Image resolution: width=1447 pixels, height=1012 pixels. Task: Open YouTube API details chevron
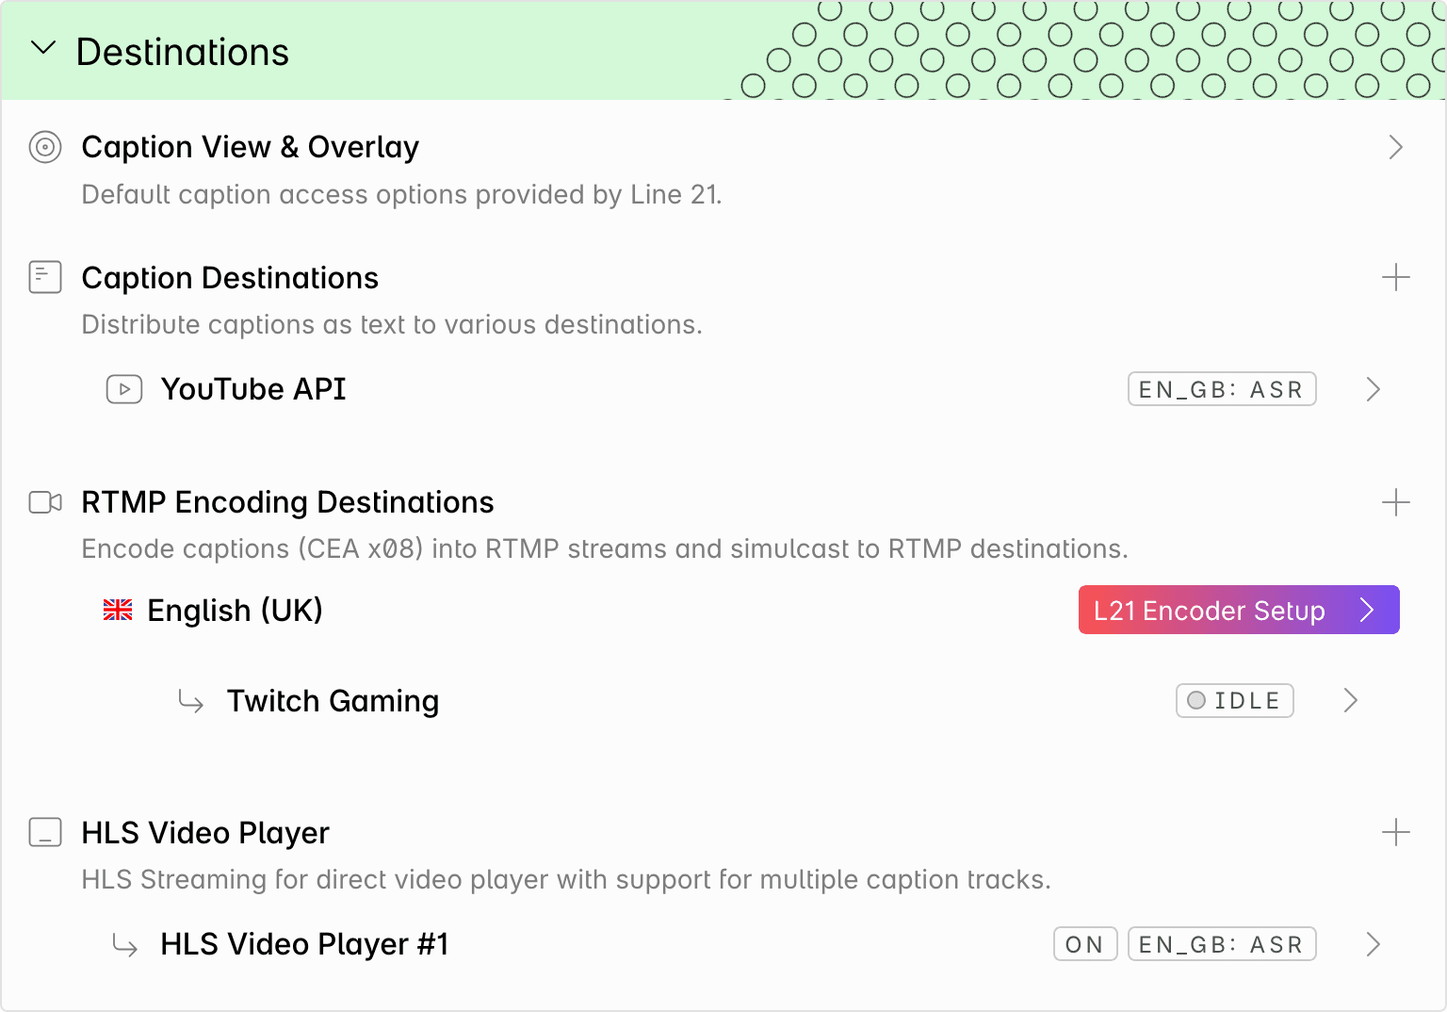click(1374, 389)
